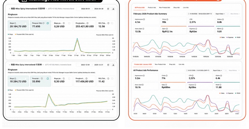The height and width of the screenshot is (129, 249).
Task: Open Live Ads tab in January panel
Action: coord(181,64)
